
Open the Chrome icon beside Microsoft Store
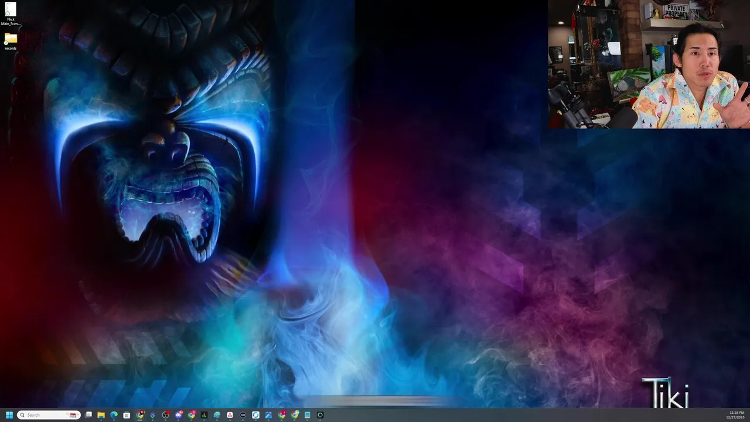139,415
